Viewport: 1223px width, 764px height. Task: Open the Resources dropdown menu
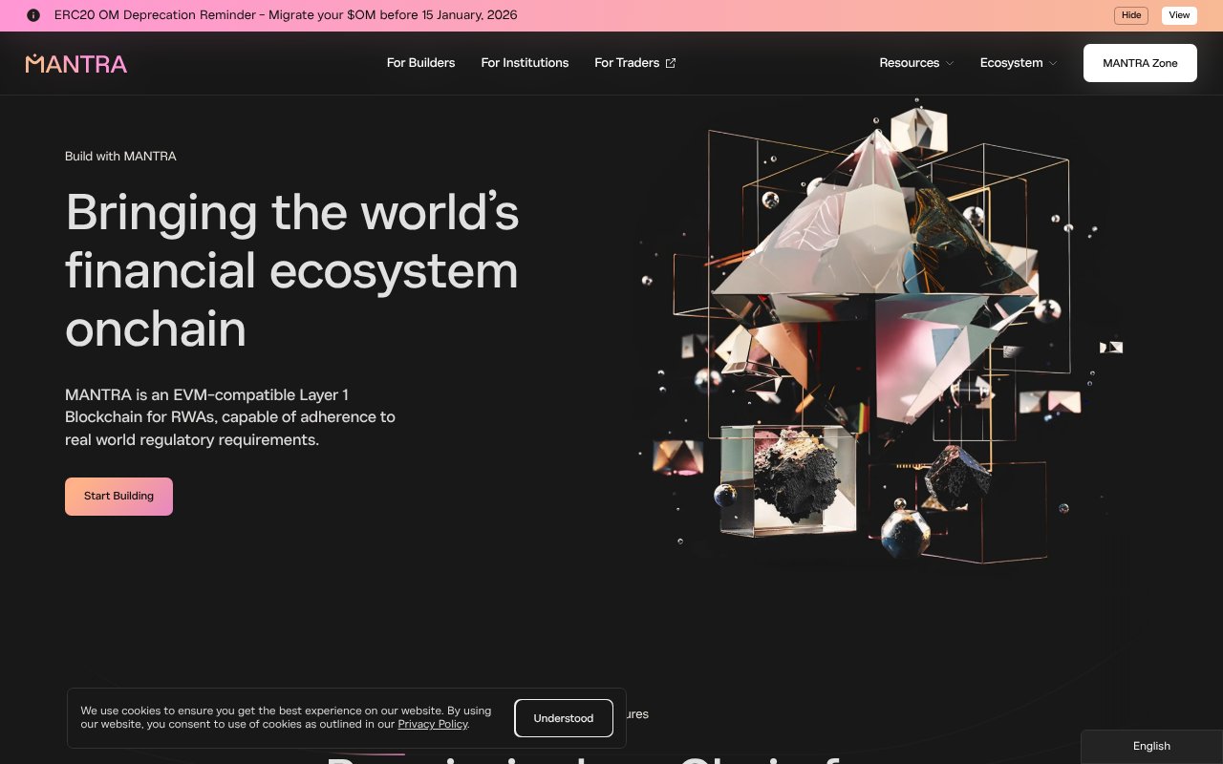[x=909, y=63]
